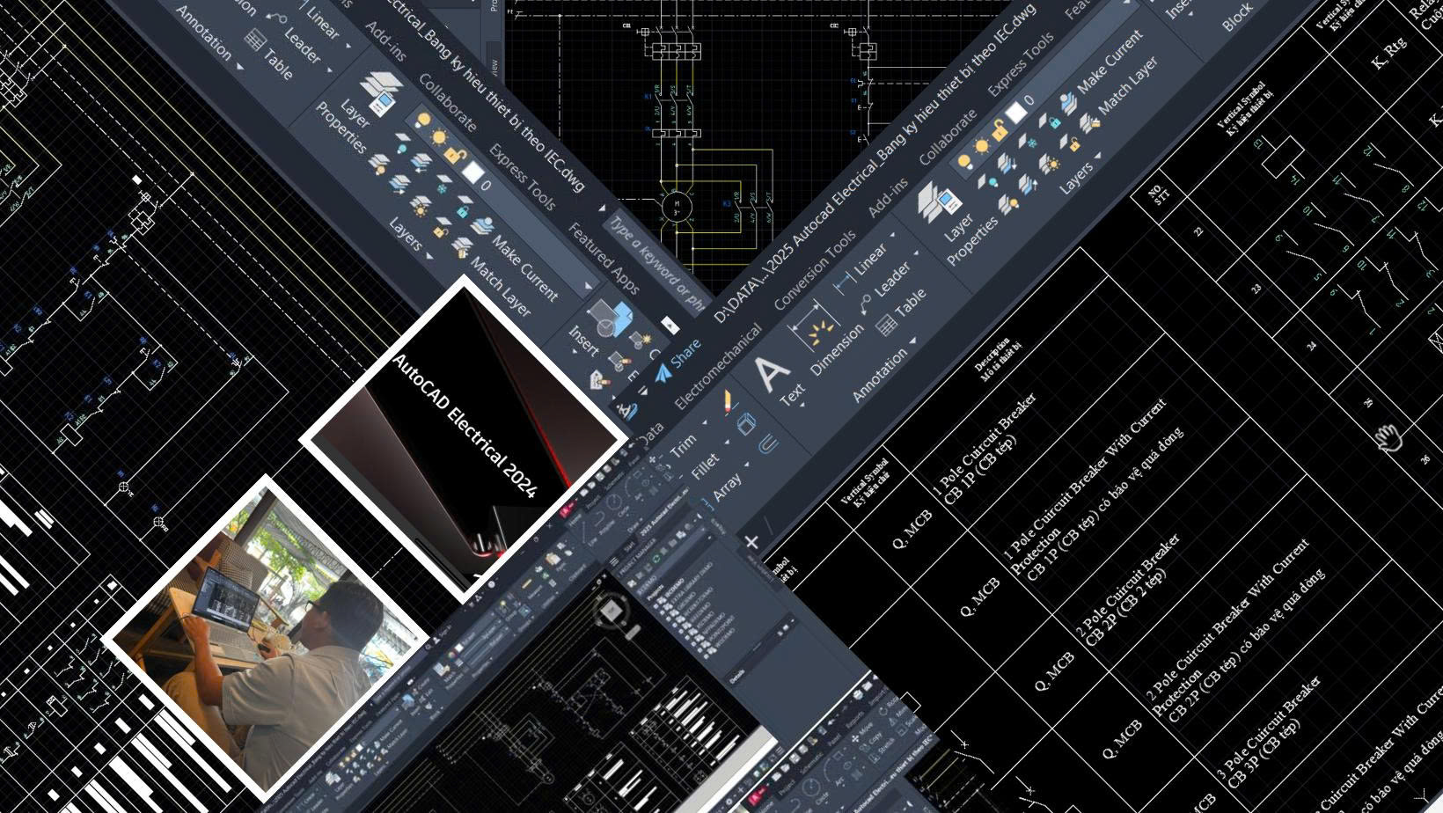Expand the Text button dropdown arrow
The width and height of the screenshot is (1443, 813).
803,404
